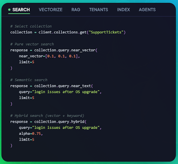This screenshot has height=164, width=178.
Task: Click the '# Select collection' comment
Action: [x=31, y=26]
